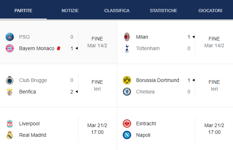Click the Napoli N logo
Image resolution: width=233 pixels, height=150 pixels.
127,135
